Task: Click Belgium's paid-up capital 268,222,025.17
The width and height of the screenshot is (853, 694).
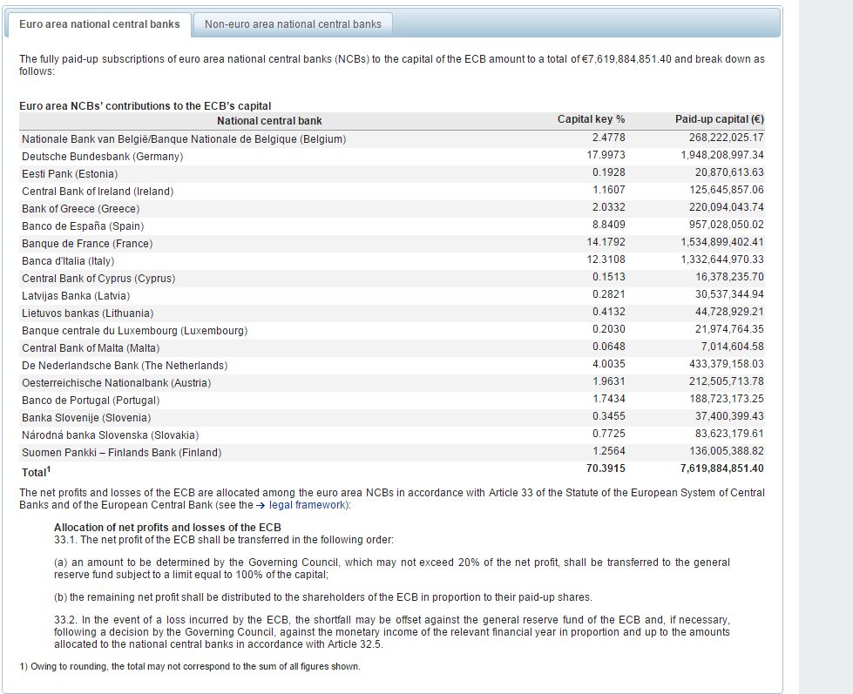Action: pos(727,138)
